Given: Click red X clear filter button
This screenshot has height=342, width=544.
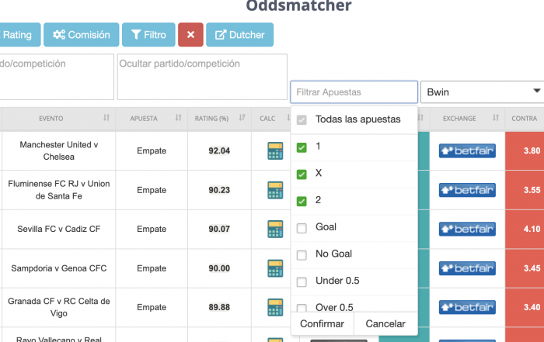Looking at the screenshot, I should coord(190,35).
